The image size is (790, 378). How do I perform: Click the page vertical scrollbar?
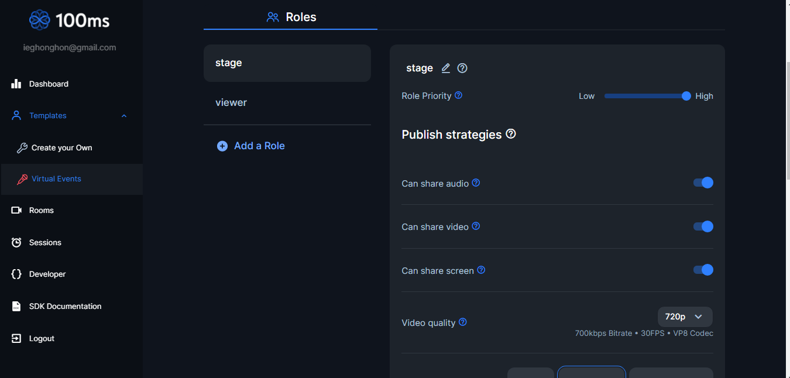tap(788, 176)
